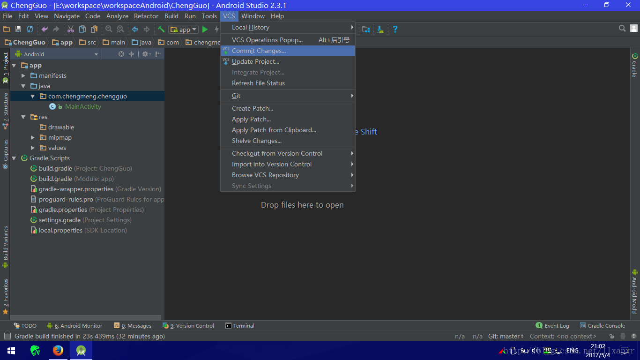Select local.properties file in tree
The image size is (640, 360).
click(x=60, y=230)
